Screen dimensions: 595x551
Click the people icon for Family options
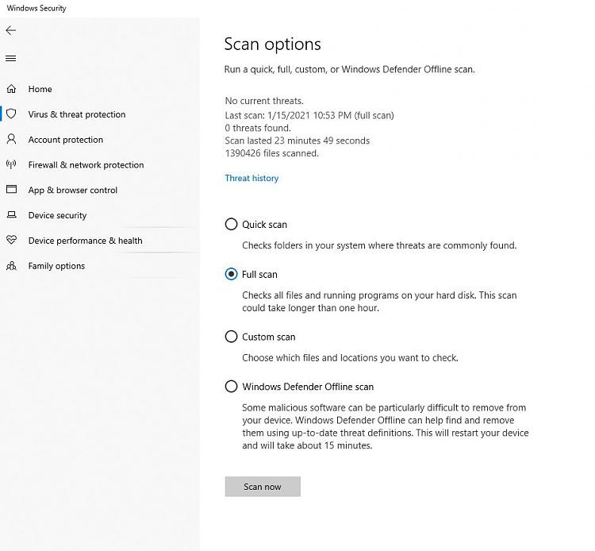[x=11, y=266]
